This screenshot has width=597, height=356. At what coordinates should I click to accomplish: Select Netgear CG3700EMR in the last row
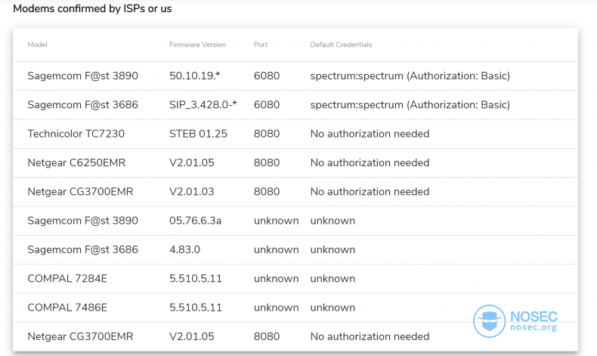(80, 336)
